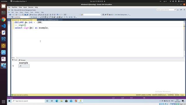Screen dimensions: 186x105
Task: Open Office icon on Windows taskbar
Action: point(76,101)
